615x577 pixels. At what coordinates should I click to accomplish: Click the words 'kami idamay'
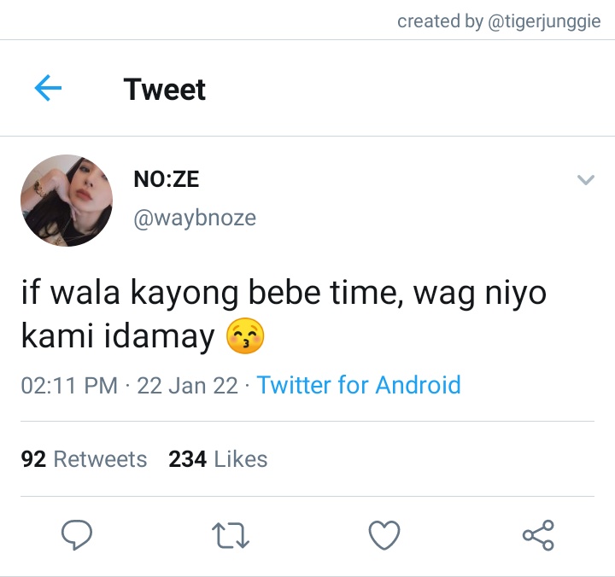118,336
